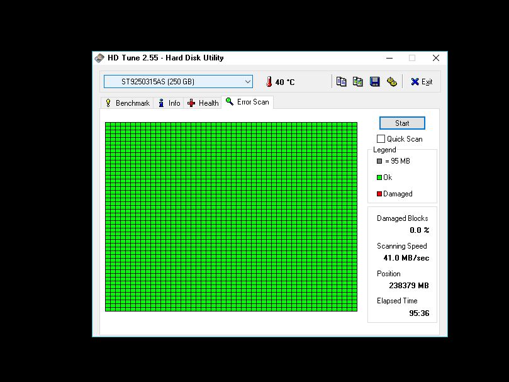509x382 pixels.
Task: Click the 40 °C temperature reading
Action: 284,82
